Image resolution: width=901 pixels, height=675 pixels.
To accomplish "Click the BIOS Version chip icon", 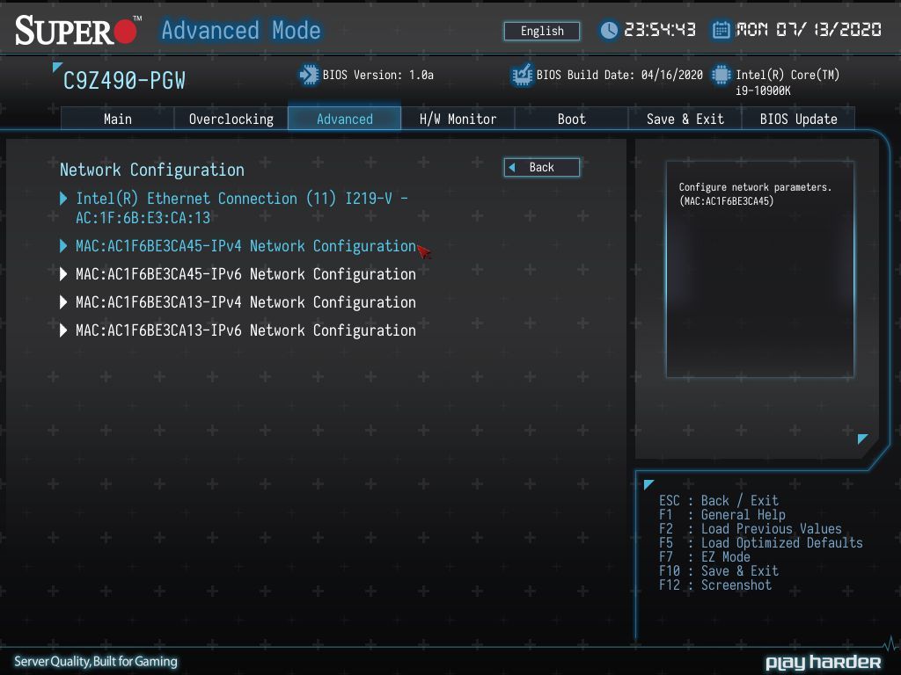I will [309, 75].
